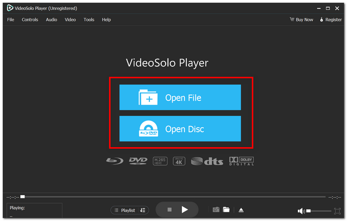Toggle playlist sort order icon
The image size is (347, 221).
[x=143, y=210]
